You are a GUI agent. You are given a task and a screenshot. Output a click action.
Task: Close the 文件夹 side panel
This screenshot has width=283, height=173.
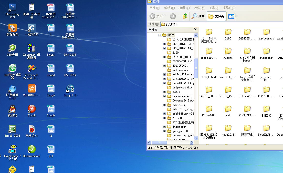[x=195, y=30]
